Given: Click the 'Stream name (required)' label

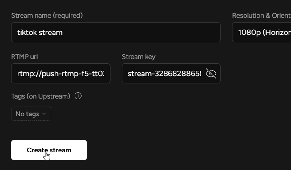Looking at the screenshot, I should [47, 15].
